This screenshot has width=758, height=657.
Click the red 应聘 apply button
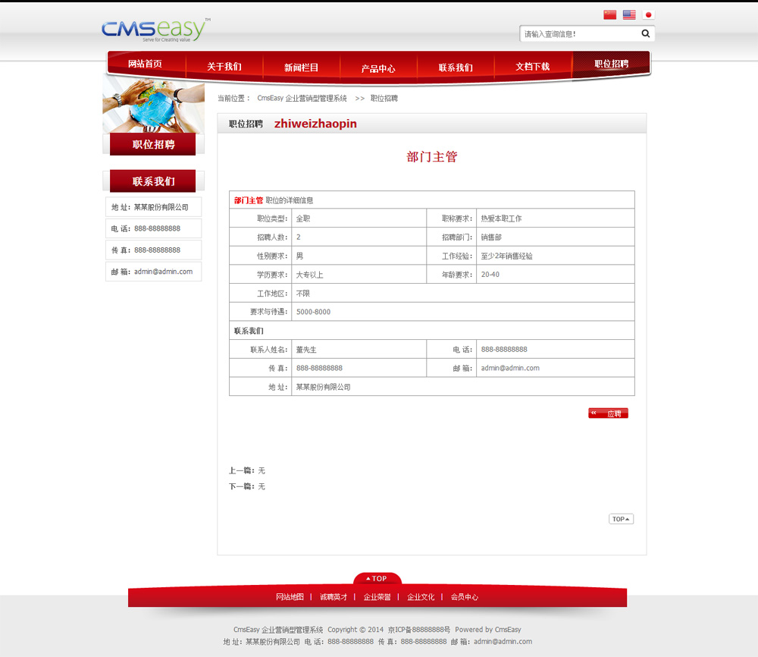608,413
